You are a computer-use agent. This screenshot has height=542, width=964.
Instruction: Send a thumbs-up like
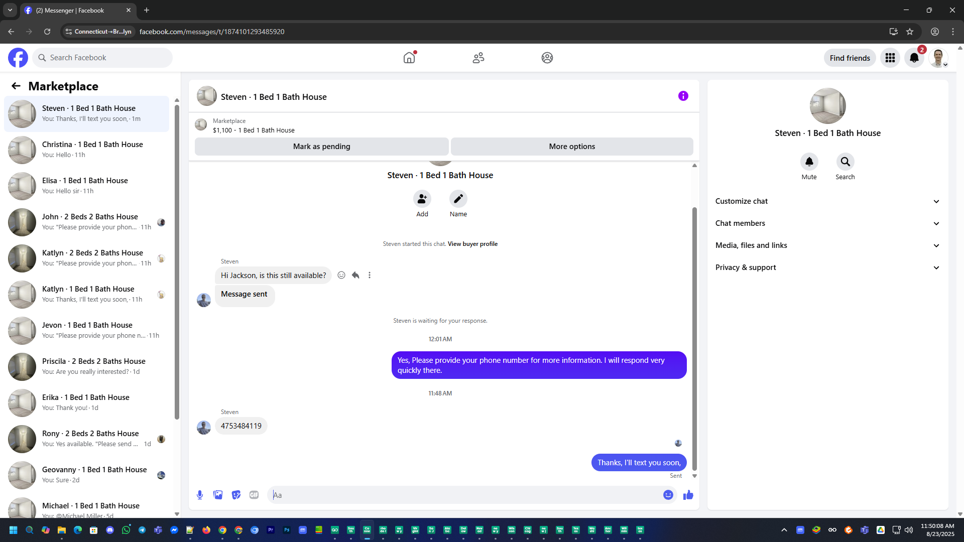tap(688, 495)
